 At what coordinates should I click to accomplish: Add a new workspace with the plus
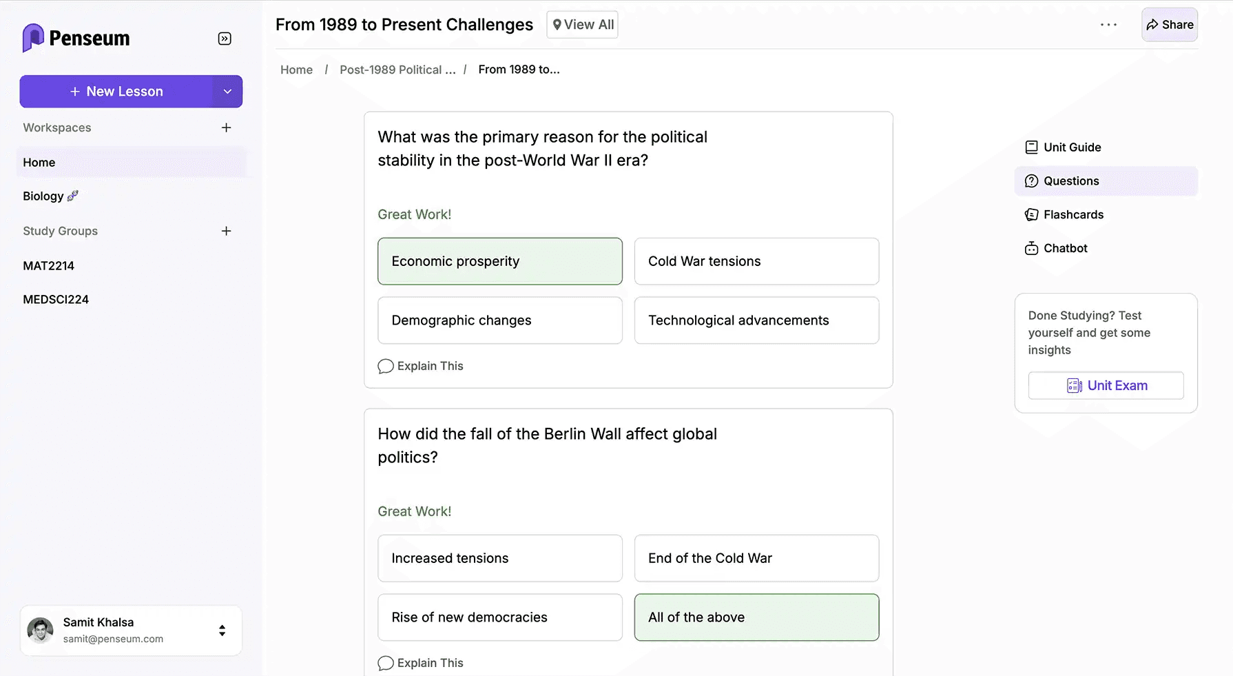[x=226, y=127]
